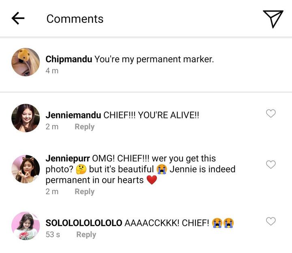The width and height of the screenshot is (292, 253).
Task: Like SOLOLOLOLOLOLO's comment with heart
Action: 271,221
